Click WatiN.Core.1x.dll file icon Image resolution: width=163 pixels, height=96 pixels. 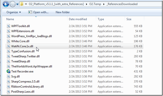click(8, 46)
